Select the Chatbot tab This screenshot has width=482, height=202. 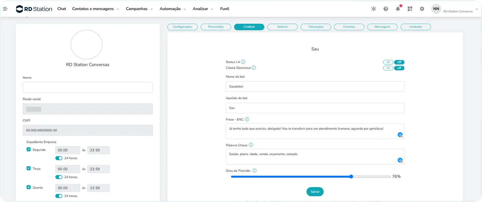[249, 27]
